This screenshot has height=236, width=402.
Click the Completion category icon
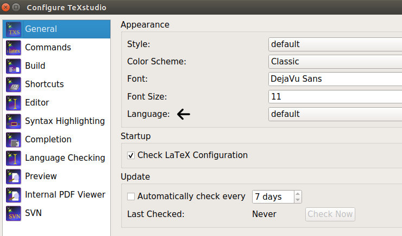click(x=14, y=140)
